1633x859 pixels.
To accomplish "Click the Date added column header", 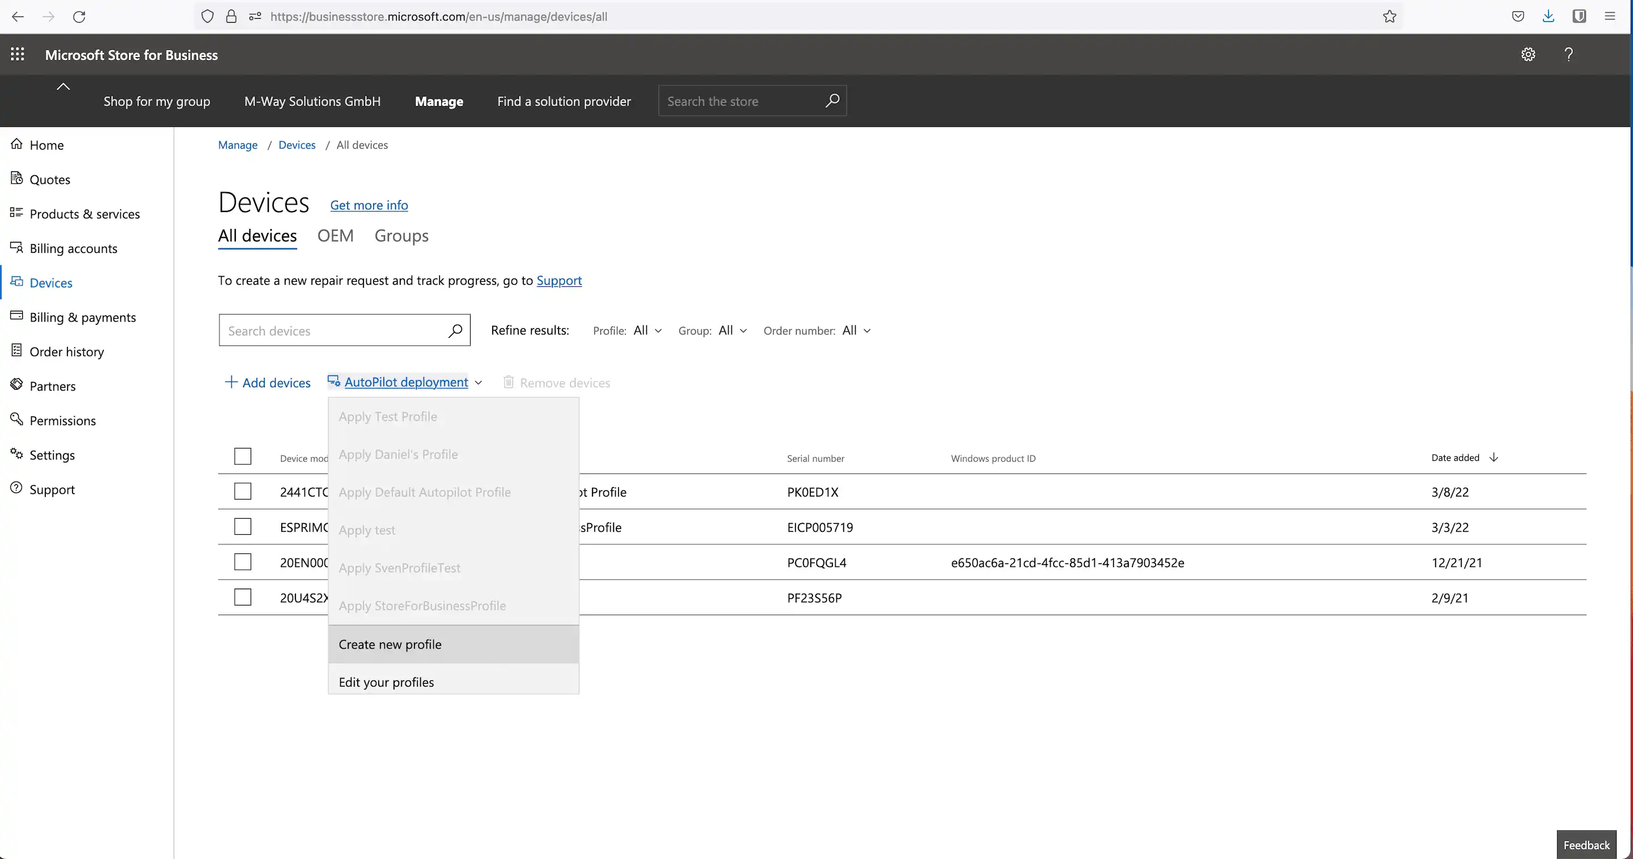I will click(x=1455, y=457).
